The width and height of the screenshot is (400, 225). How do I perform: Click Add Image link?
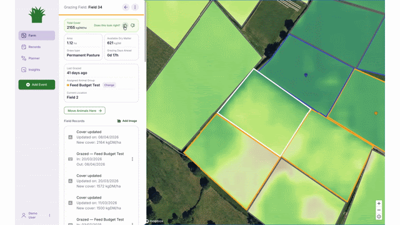(x=127, y=121)
